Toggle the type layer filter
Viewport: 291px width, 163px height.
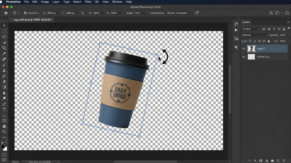[x=274, y=29]
